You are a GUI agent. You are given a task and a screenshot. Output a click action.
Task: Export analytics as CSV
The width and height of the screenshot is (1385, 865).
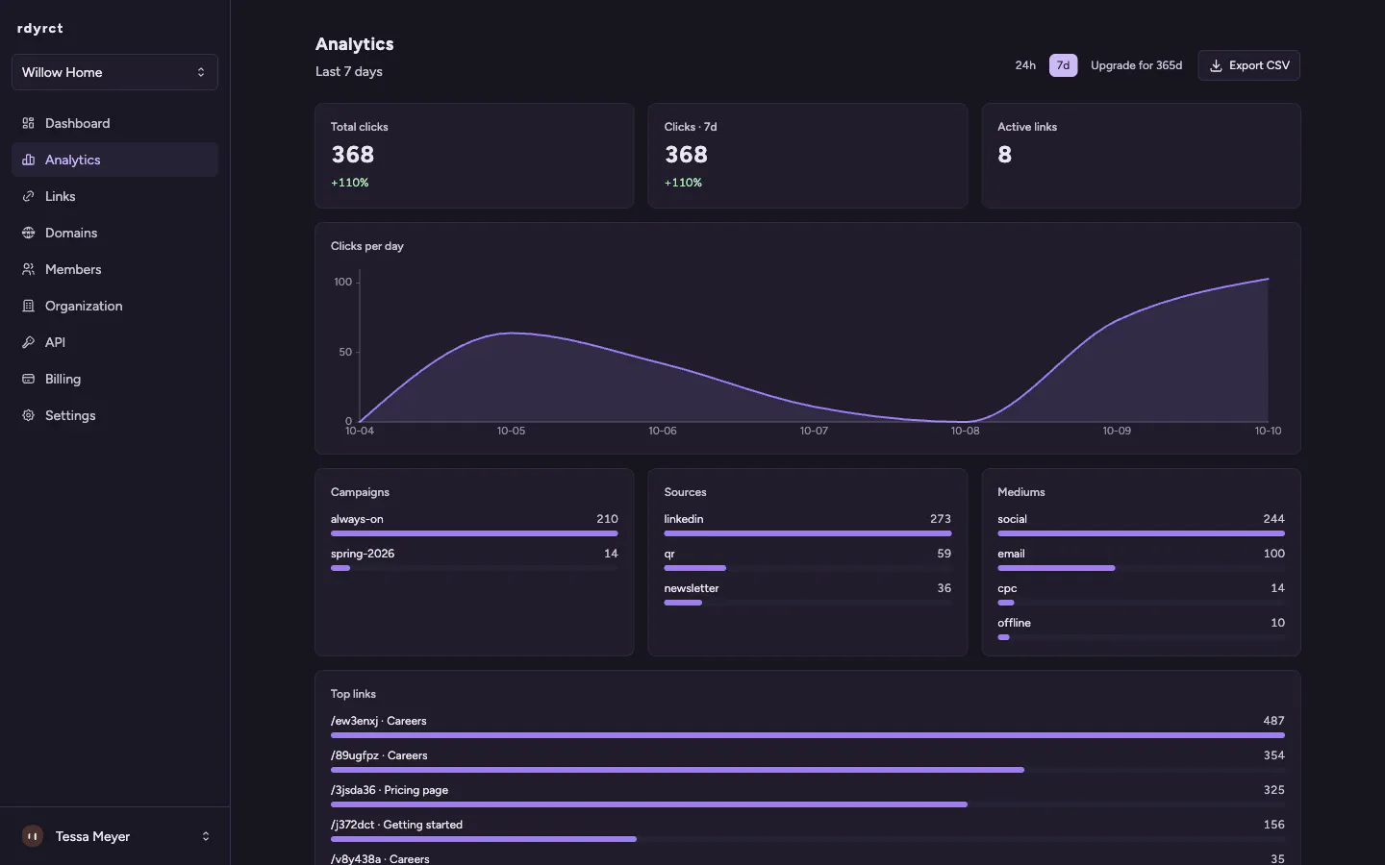coord(1248,65)
